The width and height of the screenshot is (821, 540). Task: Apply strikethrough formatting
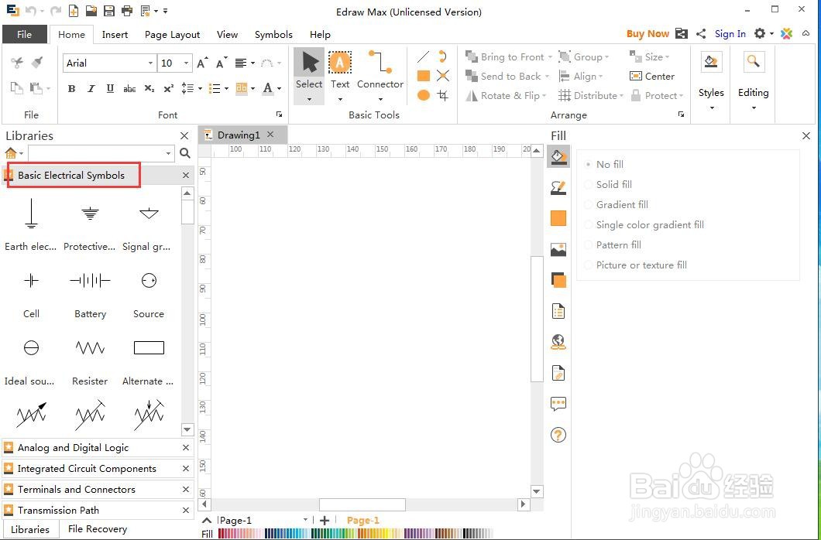(x=129, y=89)
